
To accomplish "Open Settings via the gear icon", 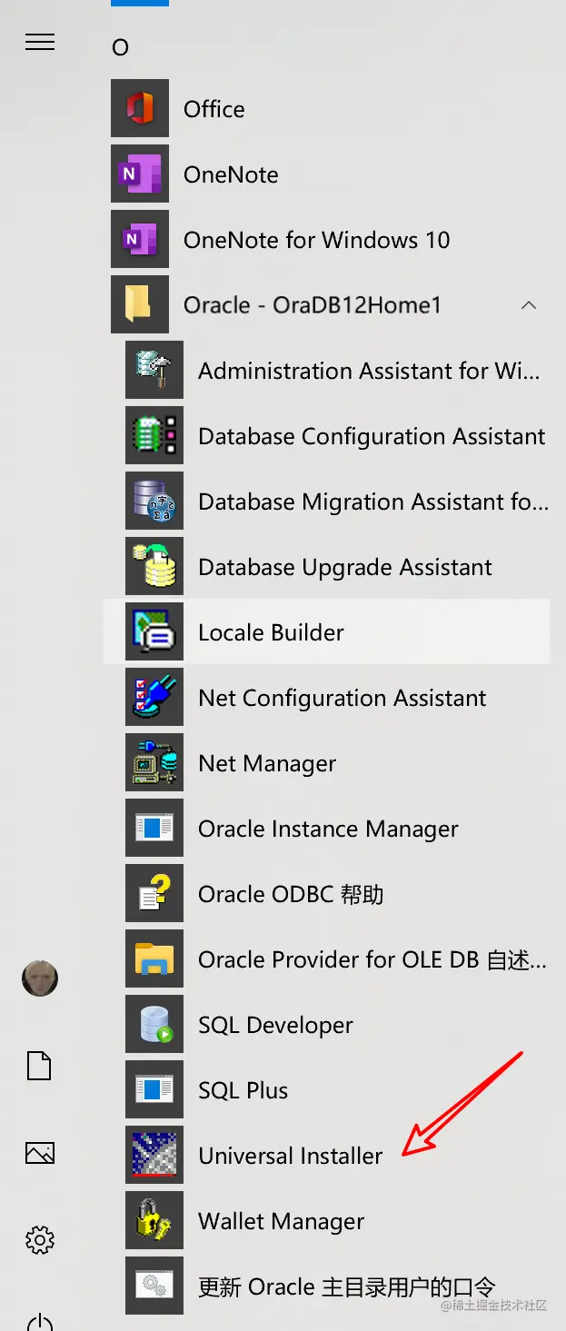I will click(40, 1239).
